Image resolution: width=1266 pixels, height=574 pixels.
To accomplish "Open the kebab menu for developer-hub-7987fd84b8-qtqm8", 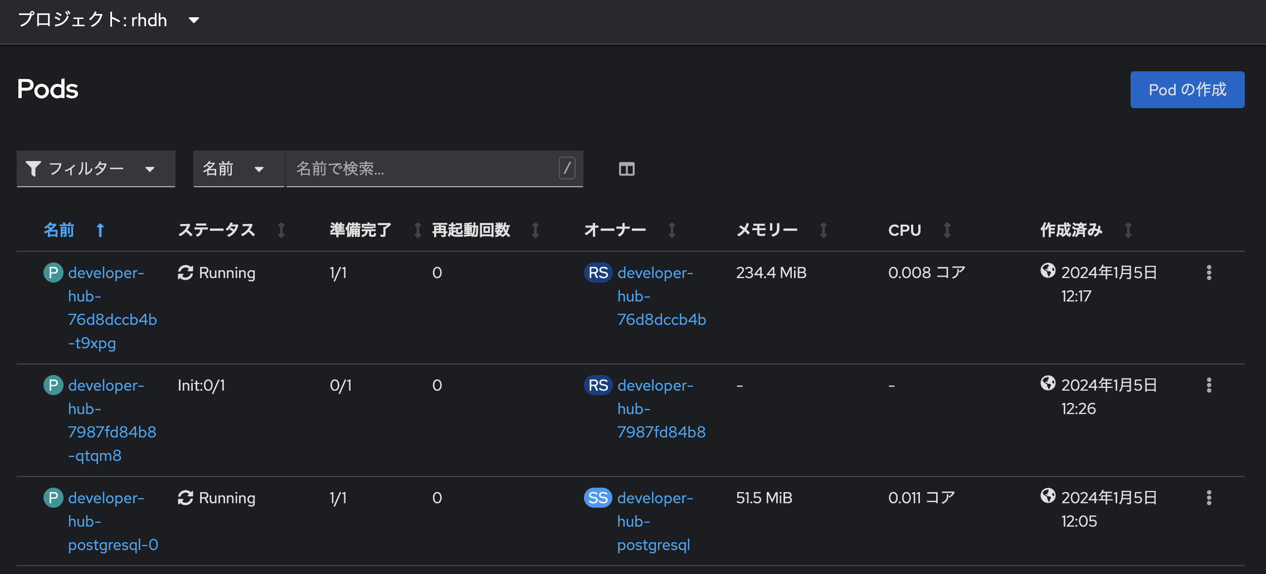I will click(1209, 385).
